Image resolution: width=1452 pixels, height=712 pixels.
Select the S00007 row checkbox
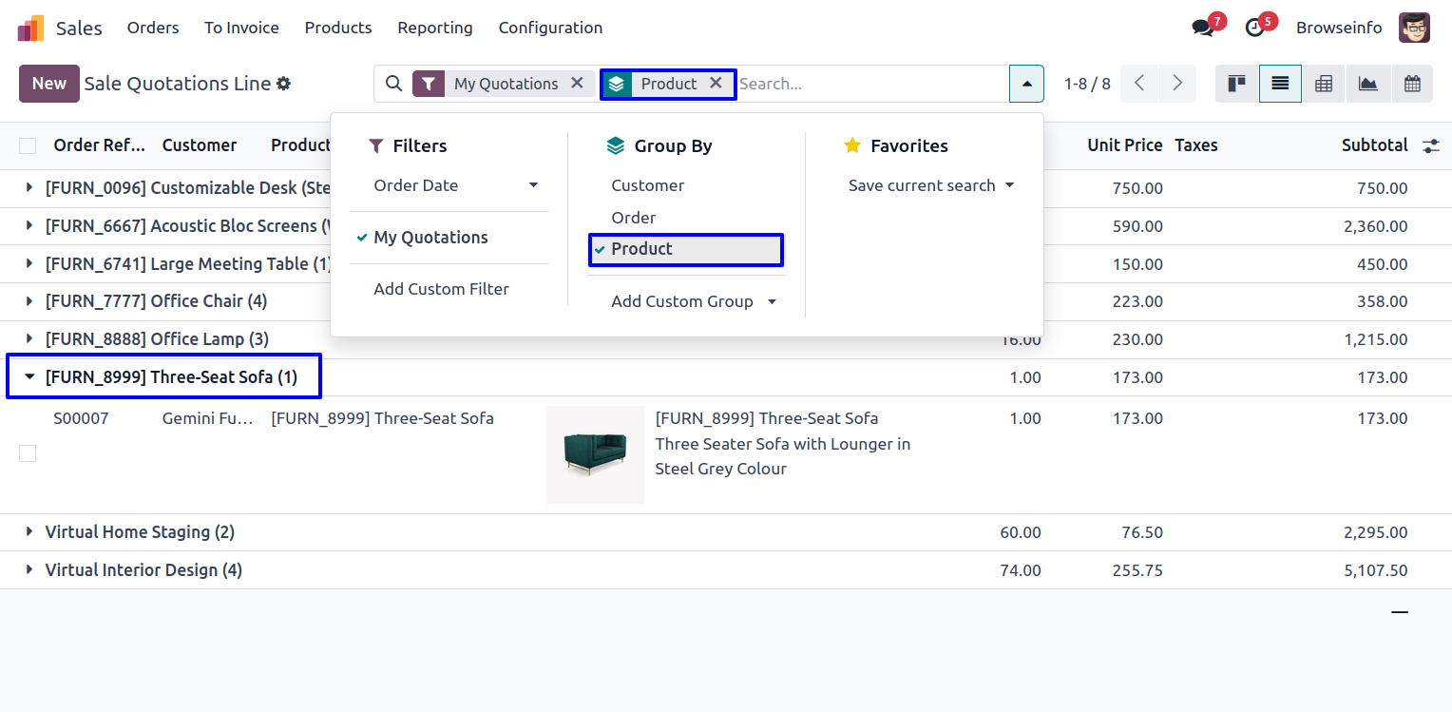point(28,453)
